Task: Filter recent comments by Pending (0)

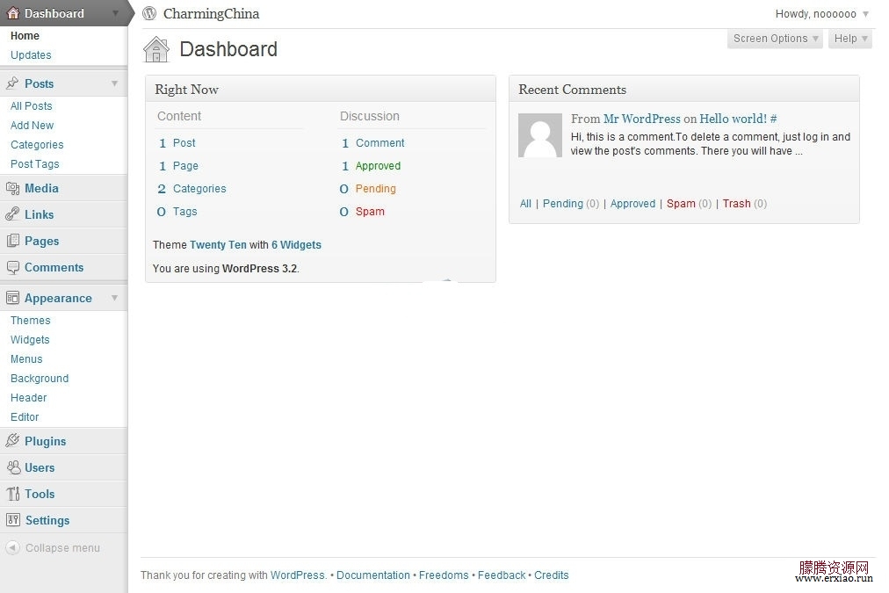Action: [x=570, y=204]
